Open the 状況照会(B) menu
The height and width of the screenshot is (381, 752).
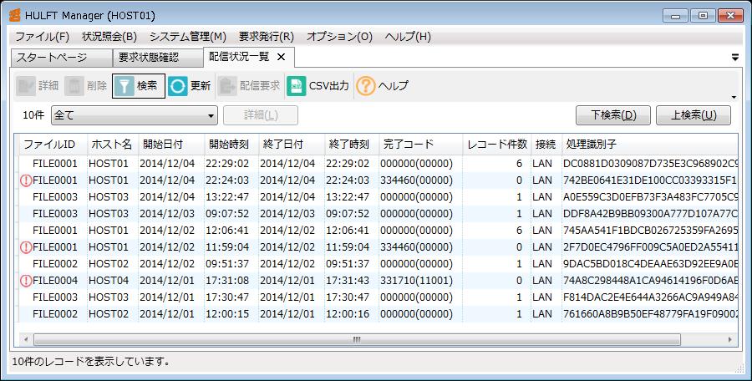109,37
